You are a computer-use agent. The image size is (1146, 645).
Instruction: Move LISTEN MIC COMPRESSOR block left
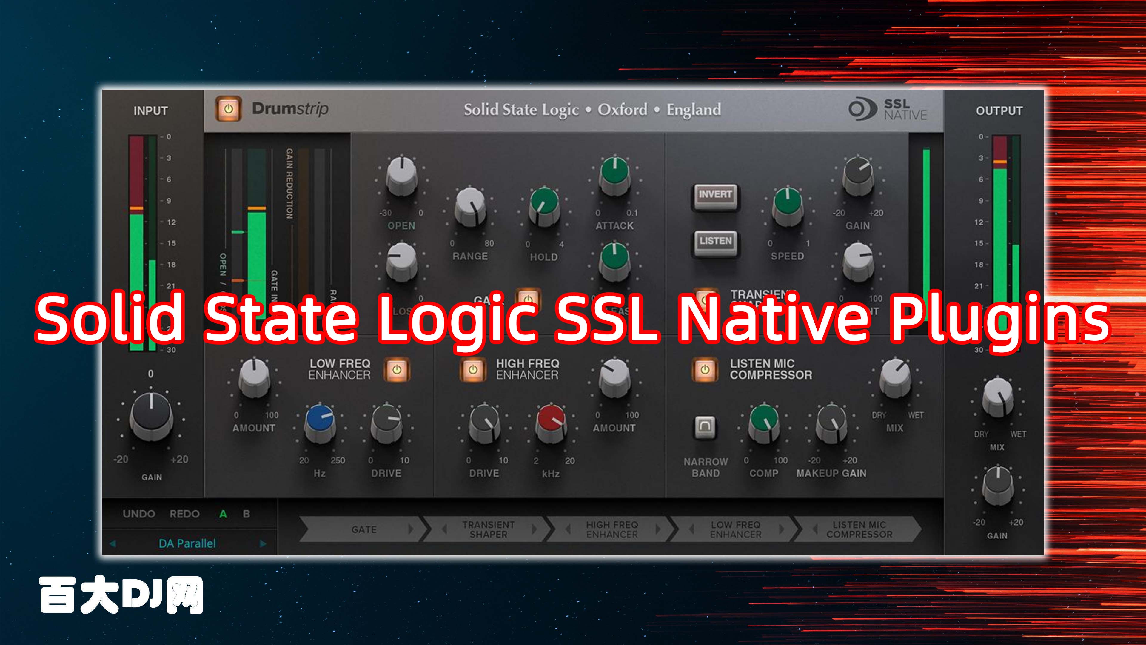(x=815, y=529)
